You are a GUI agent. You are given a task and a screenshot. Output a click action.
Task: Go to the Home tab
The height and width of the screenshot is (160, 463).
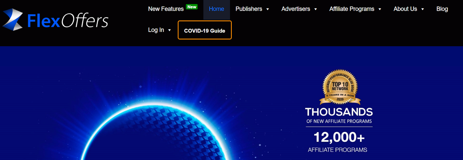coord(216,9)
